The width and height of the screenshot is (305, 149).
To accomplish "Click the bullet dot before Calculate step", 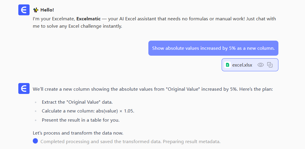I will click(36, 111).
